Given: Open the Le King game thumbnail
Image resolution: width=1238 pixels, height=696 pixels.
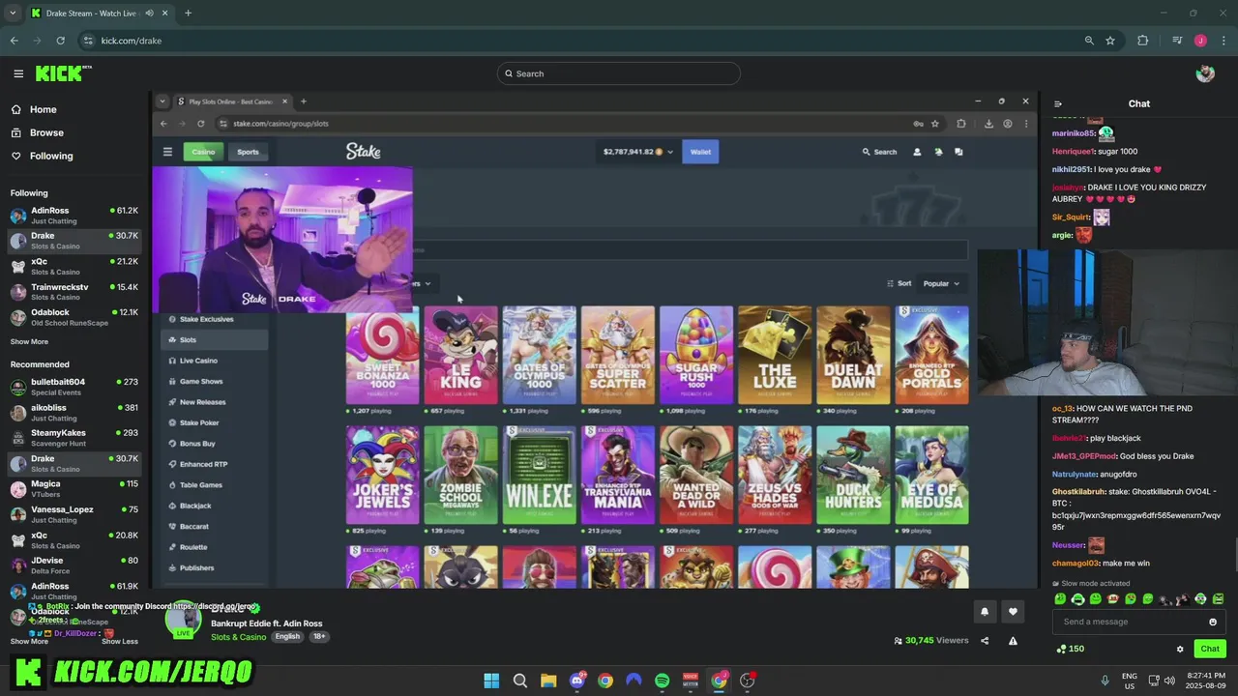Looking at the screenshot, I should [461, 355].
